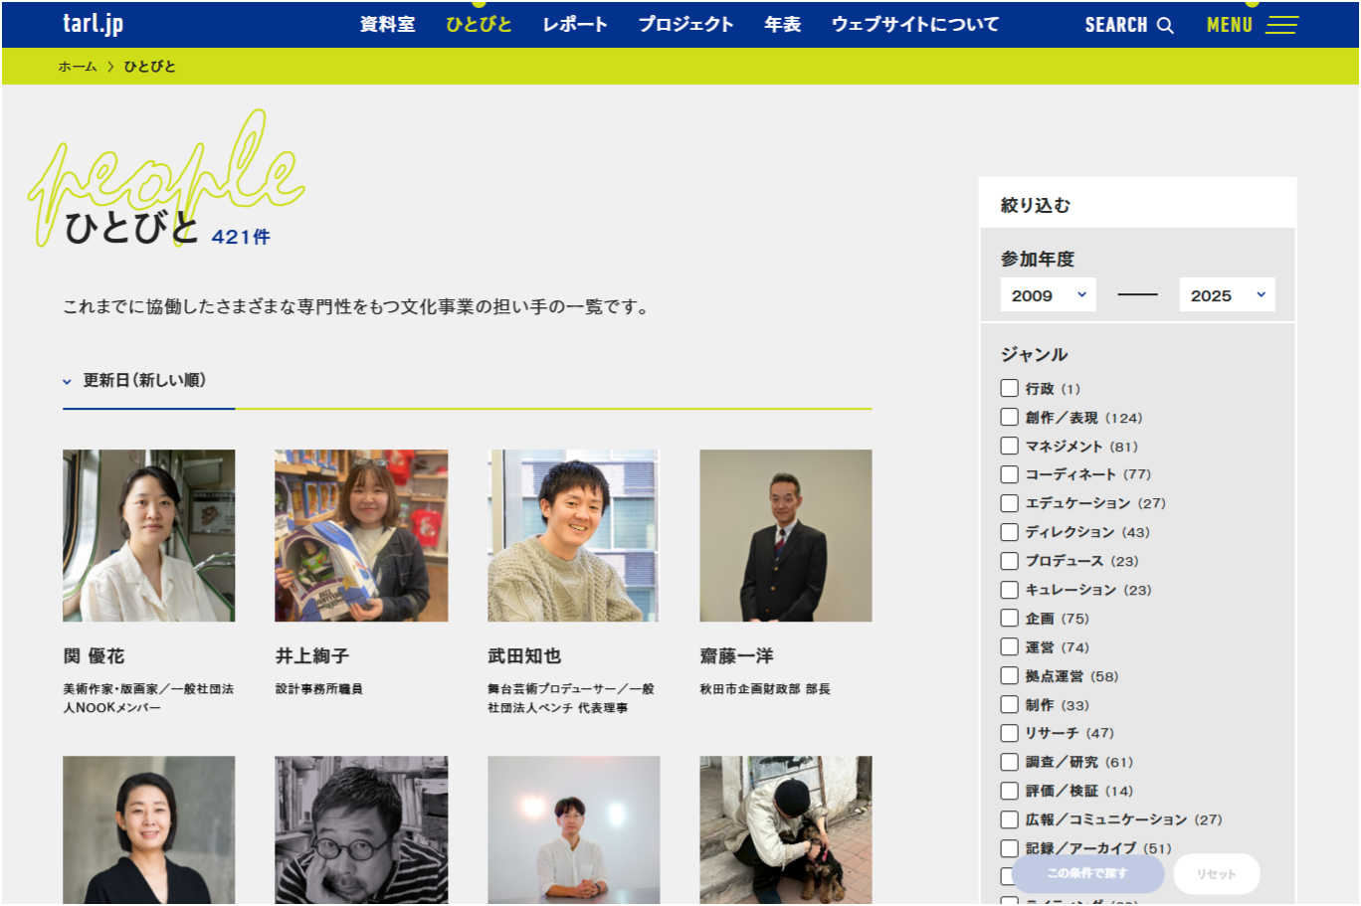The image size is (1361, 906).
Task: Open the hamburger MENU icon
Action: click(1281, 25)
